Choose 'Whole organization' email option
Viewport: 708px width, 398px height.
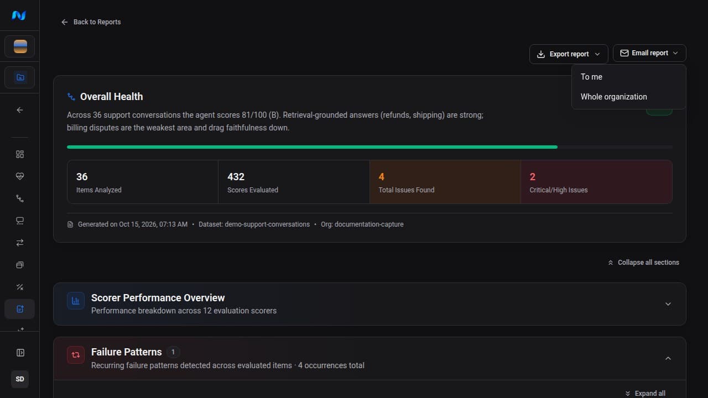(x=628, y=97)
